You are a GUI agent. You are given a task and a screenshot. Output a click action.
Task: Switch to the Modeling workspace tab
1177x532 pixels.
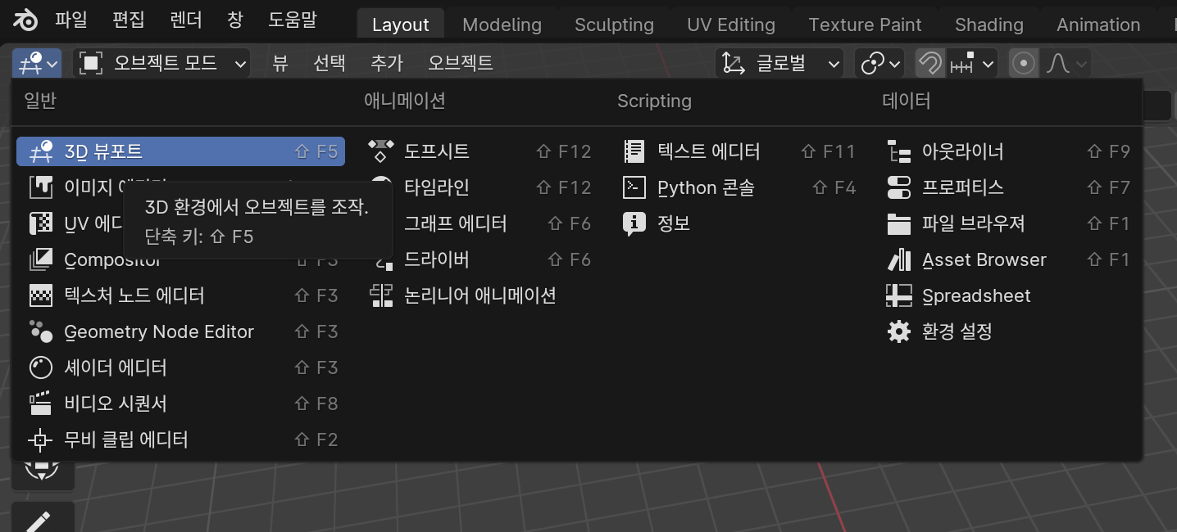click(502, 25)
